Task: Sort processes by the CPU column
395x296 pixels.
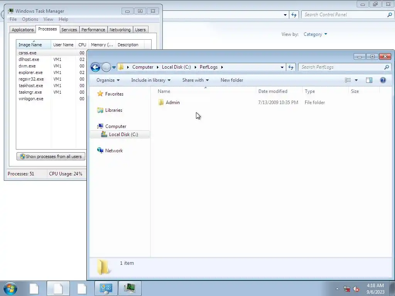Action: (82, 44)
